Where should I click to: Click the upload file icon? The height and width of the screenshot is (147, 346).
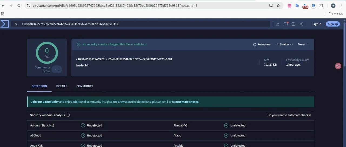pyautogui.click(x=278, y=24)
